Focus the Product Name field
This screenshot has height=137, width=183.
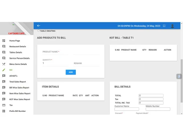click(x=55, y=52)
